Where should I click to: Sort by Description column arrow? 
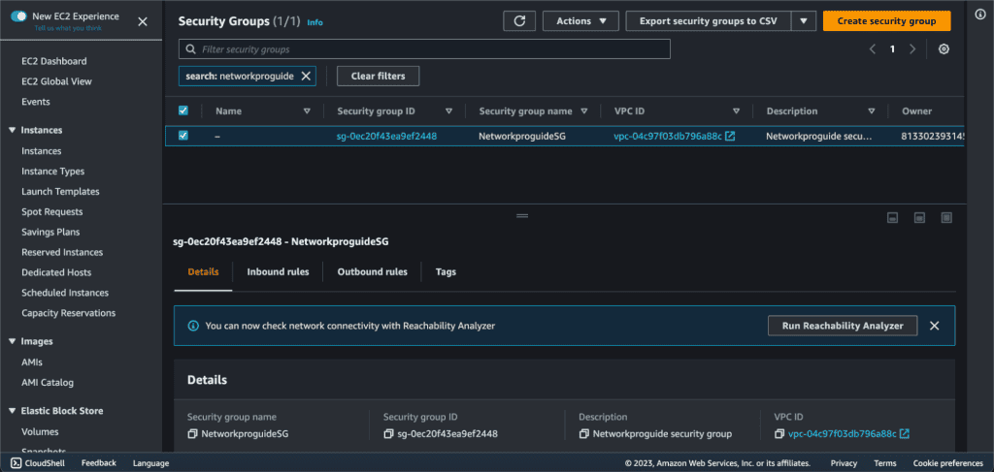point(872,110)
